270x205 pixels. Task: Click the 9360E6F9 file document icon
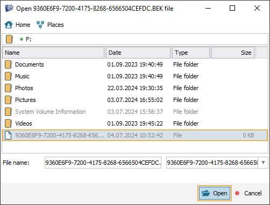click(x=8, y=135)
